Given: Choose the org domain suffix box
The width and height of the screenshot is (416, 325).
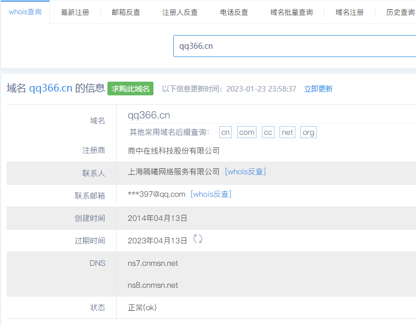Looking at the screenshot, I should 309,132.
